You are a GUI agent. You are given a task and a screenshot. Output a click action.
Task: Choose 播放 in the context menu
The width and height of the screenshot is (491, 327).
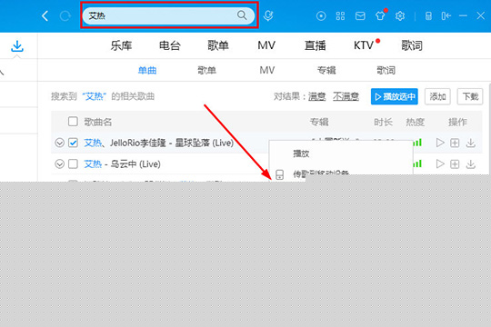(x=301, y=154)
